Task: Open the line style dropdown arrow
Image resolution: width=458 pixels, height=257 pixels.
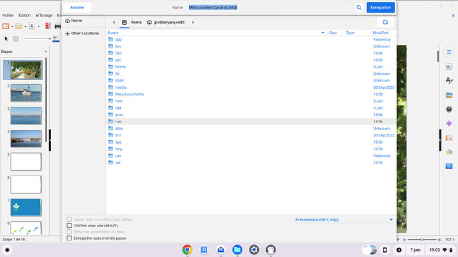Action: coord(50,39)
